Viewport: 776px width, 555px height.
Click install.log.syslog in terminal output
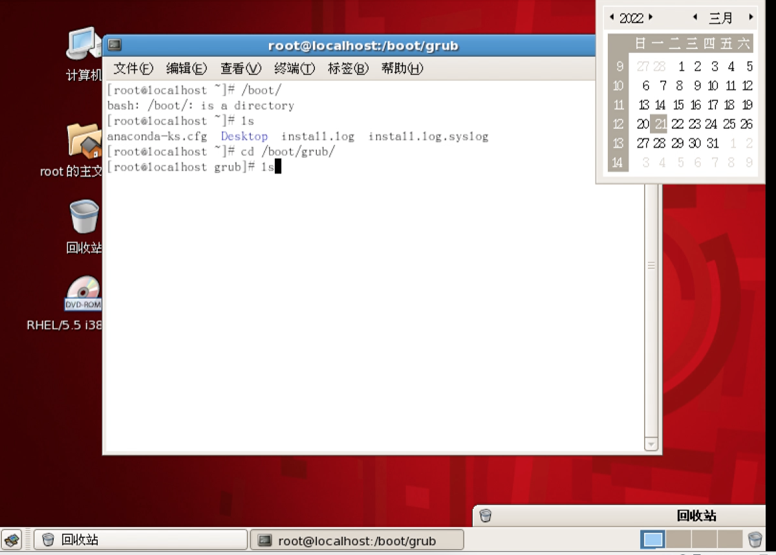pos(428,136)
